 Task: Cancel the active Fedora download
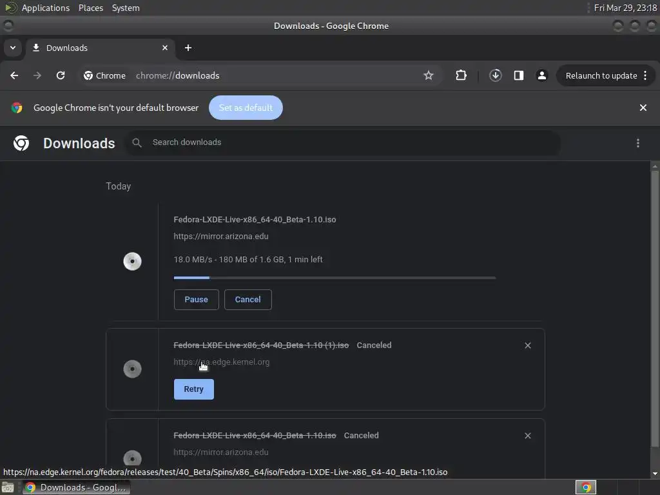coord(248,300)
